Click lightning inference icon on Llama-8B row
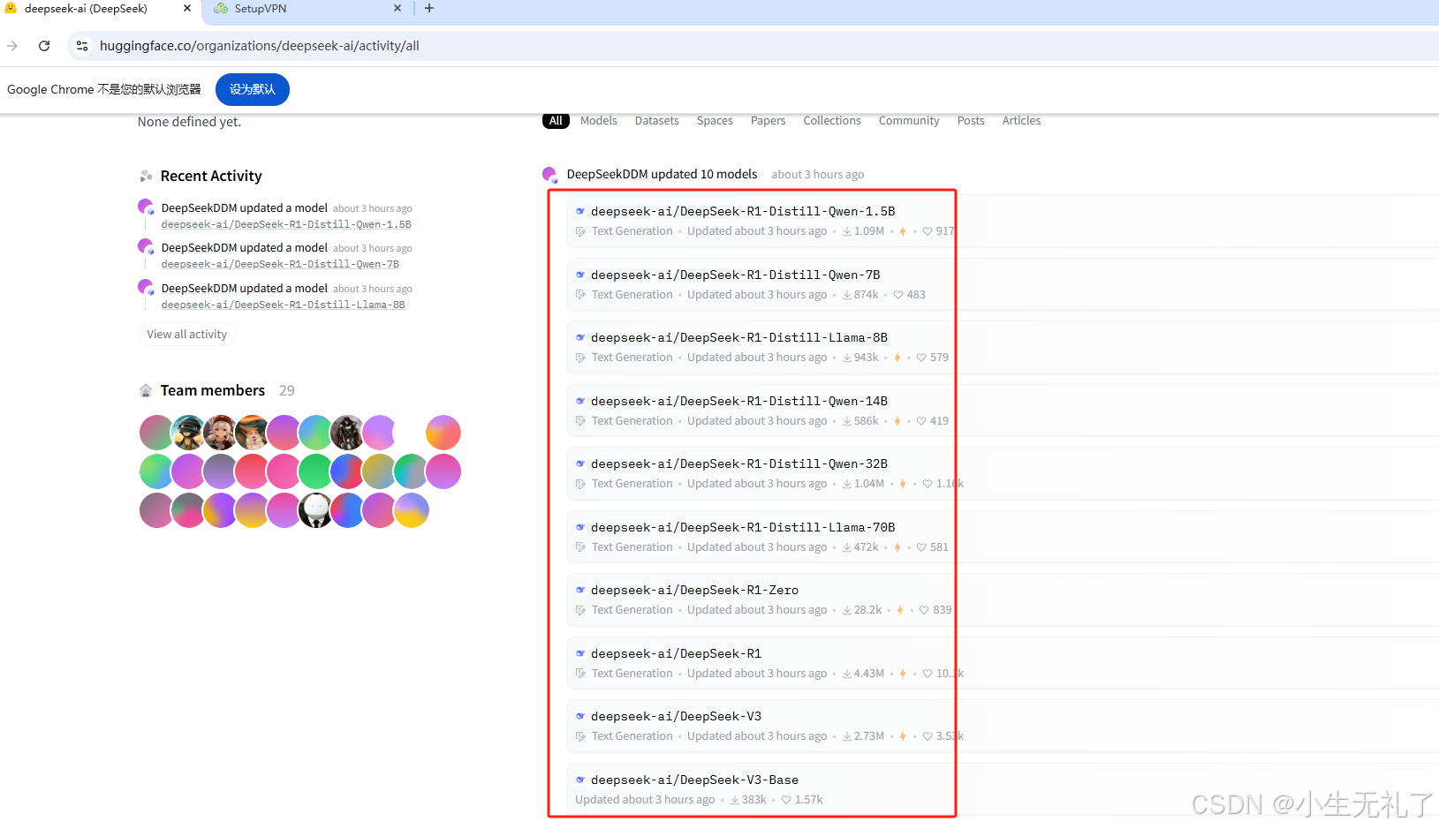This screenshot has width=1439, height=829. [897, 358]
